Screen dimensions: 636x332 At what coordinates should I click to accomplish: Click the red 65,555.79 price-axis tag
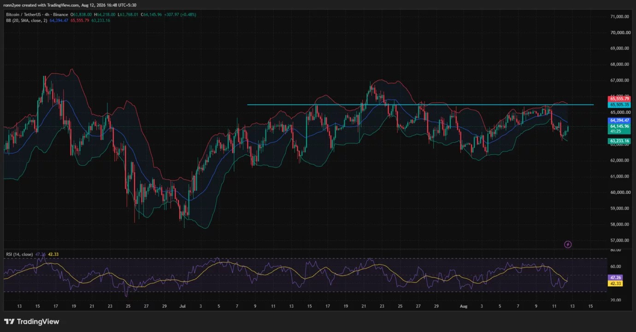pyautogui.click(x=619, y=99)
